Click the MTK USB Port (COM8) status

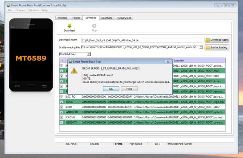tap(180, 144)
